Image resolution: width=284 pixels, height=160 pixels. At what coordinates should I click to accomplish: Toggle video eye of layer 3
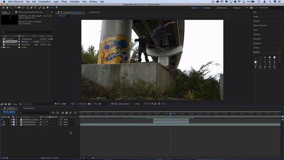tap(2, 125)
